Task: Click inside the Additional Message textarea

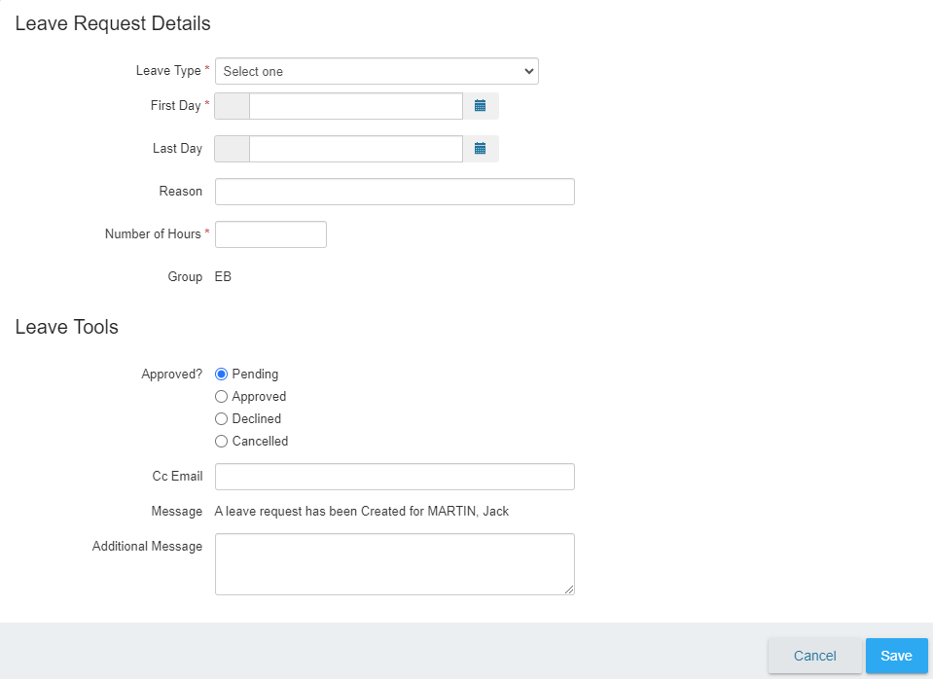Action: [394, 564]
